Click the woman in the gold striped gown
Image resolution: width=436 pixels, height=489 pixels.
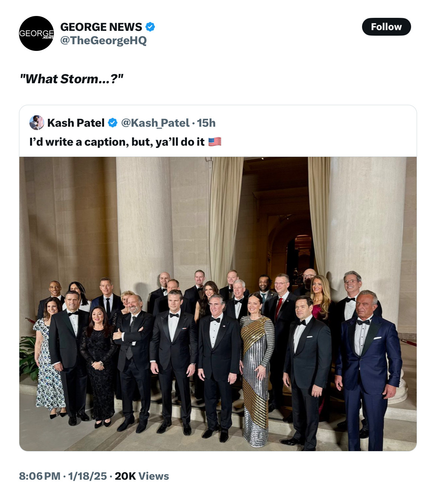point(256,368)
